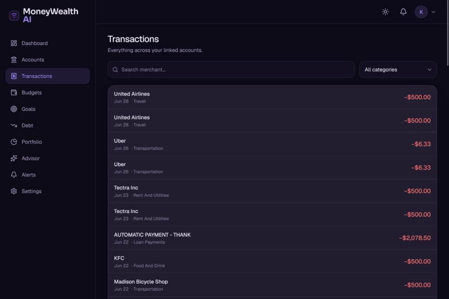
Task: Open the Advisor page
Action: point(47,158)
